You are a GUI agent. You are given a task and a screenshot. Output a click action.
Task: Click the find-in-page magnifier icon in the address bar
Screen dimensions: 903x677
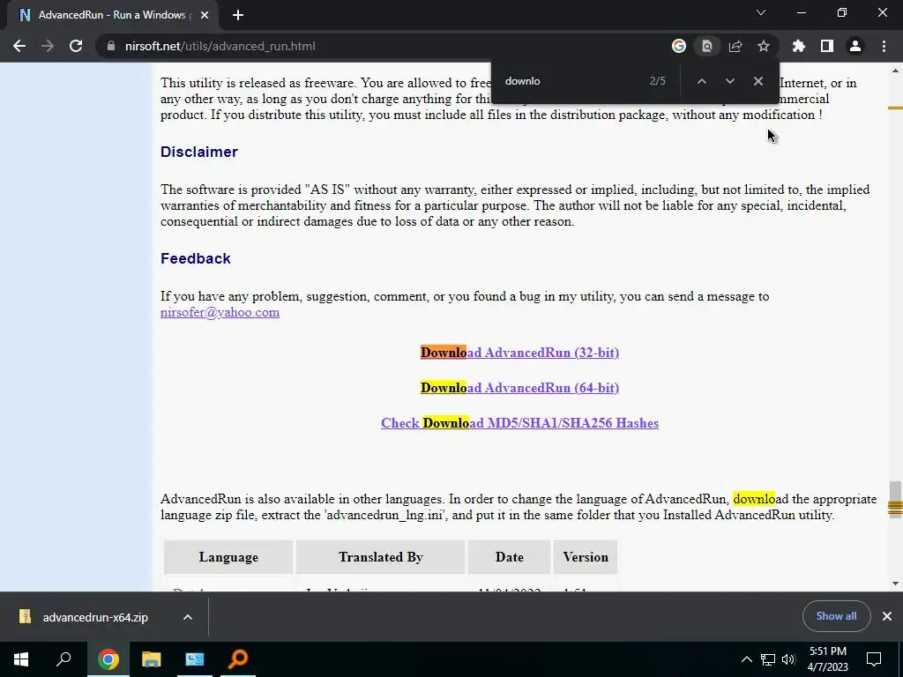click(x=707, y=46)
